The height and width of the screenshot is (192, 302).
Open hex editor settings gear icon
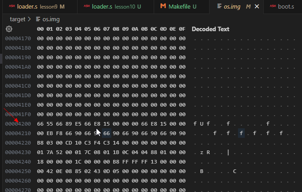pyautogui.click(x=9, y=29)
